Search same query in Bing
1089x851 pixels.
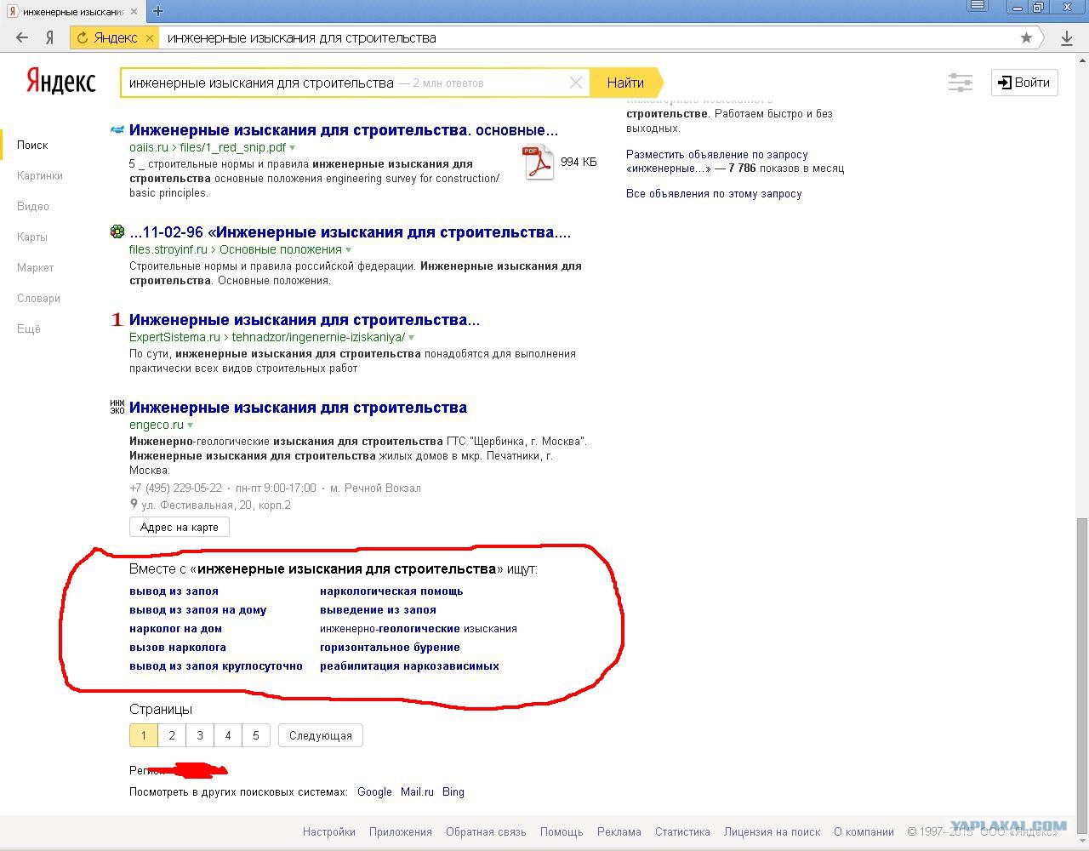tap(453, 792)
